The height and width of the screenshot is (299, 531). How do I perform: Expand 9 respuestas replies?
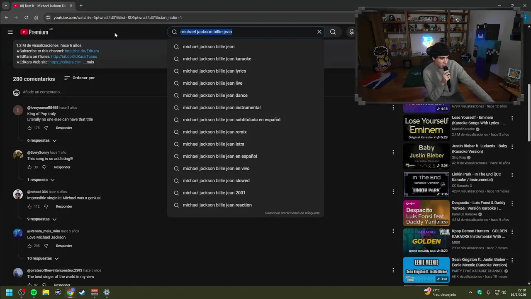(41, 219)
